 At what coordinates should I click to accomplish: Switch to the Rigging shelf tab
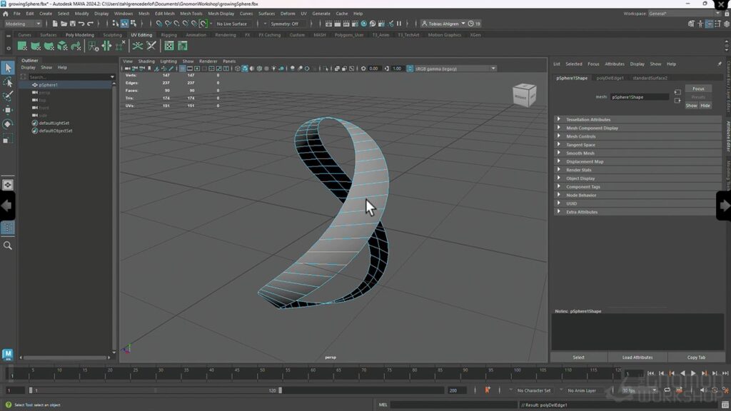(x=168, y=35)
